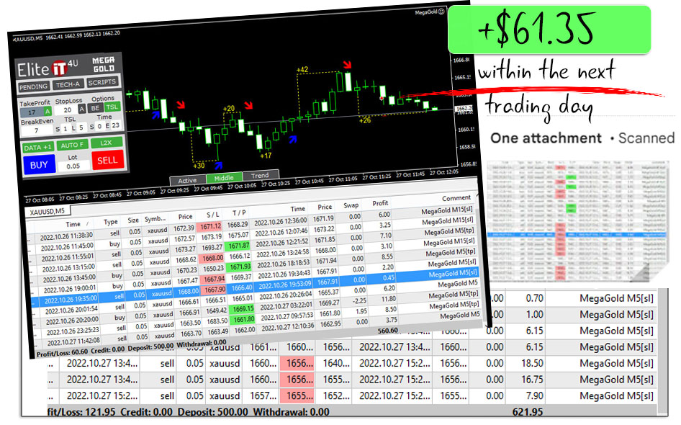Viewport: 681px width, 425px height.
Task: Click the +$61.35 green banner
Action: click(x=549, y=30)
